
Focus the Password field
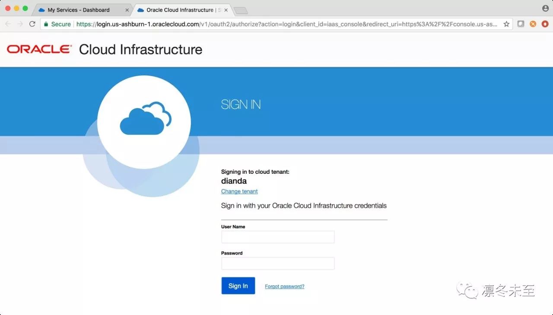click(x=278, y=264)
